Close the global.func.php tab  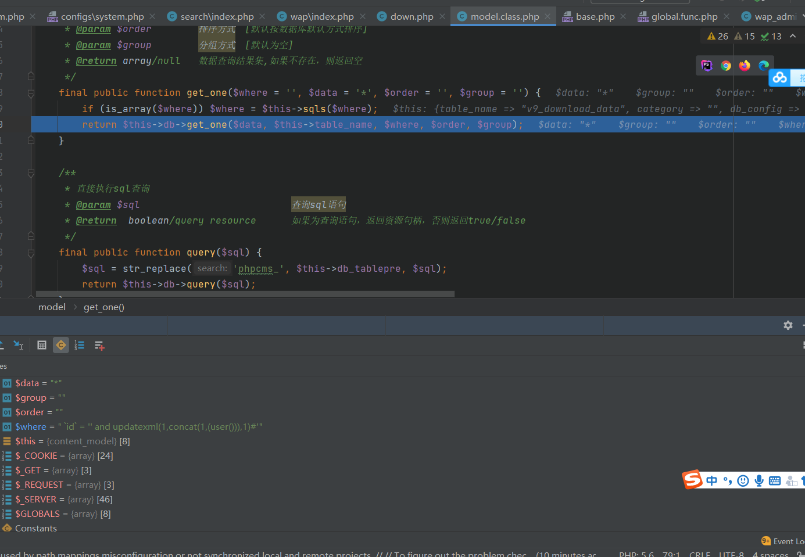click(727, 16)
